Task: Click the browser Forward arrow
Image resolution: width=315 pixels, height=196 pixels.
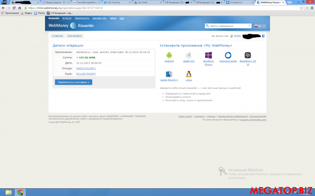Action: tap(9, 8)
